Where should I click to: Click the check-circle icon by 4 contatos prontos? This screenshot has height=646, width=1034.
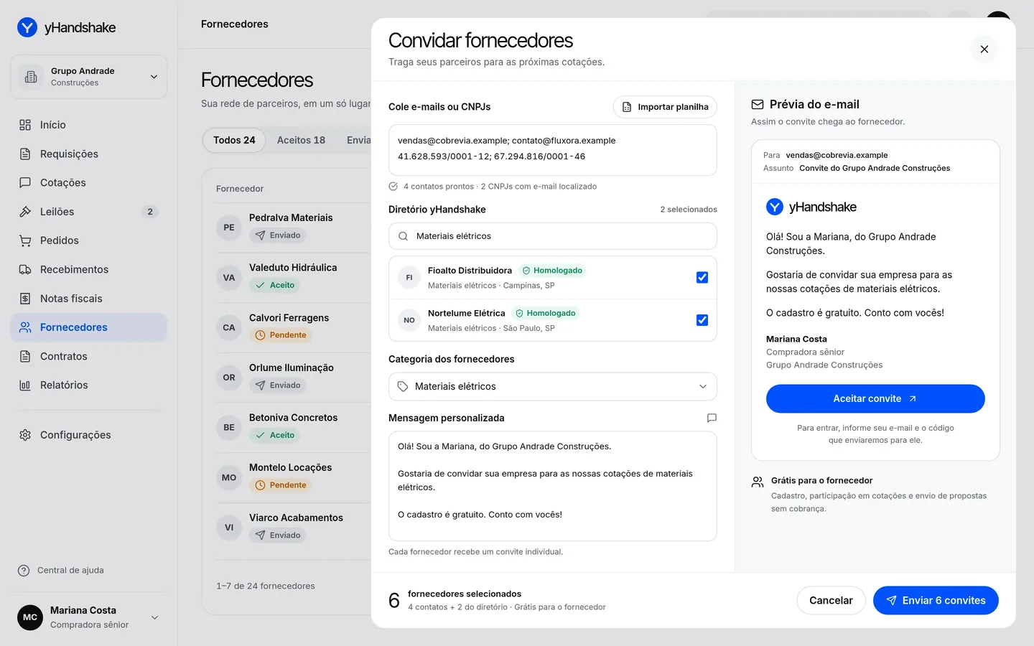click(393, 187)
